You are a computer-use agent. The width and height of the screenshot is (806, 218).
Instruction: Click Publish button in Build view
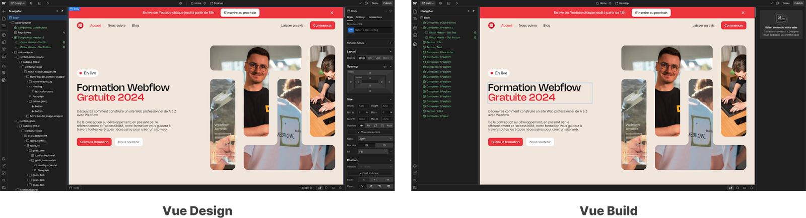point(798,3)
